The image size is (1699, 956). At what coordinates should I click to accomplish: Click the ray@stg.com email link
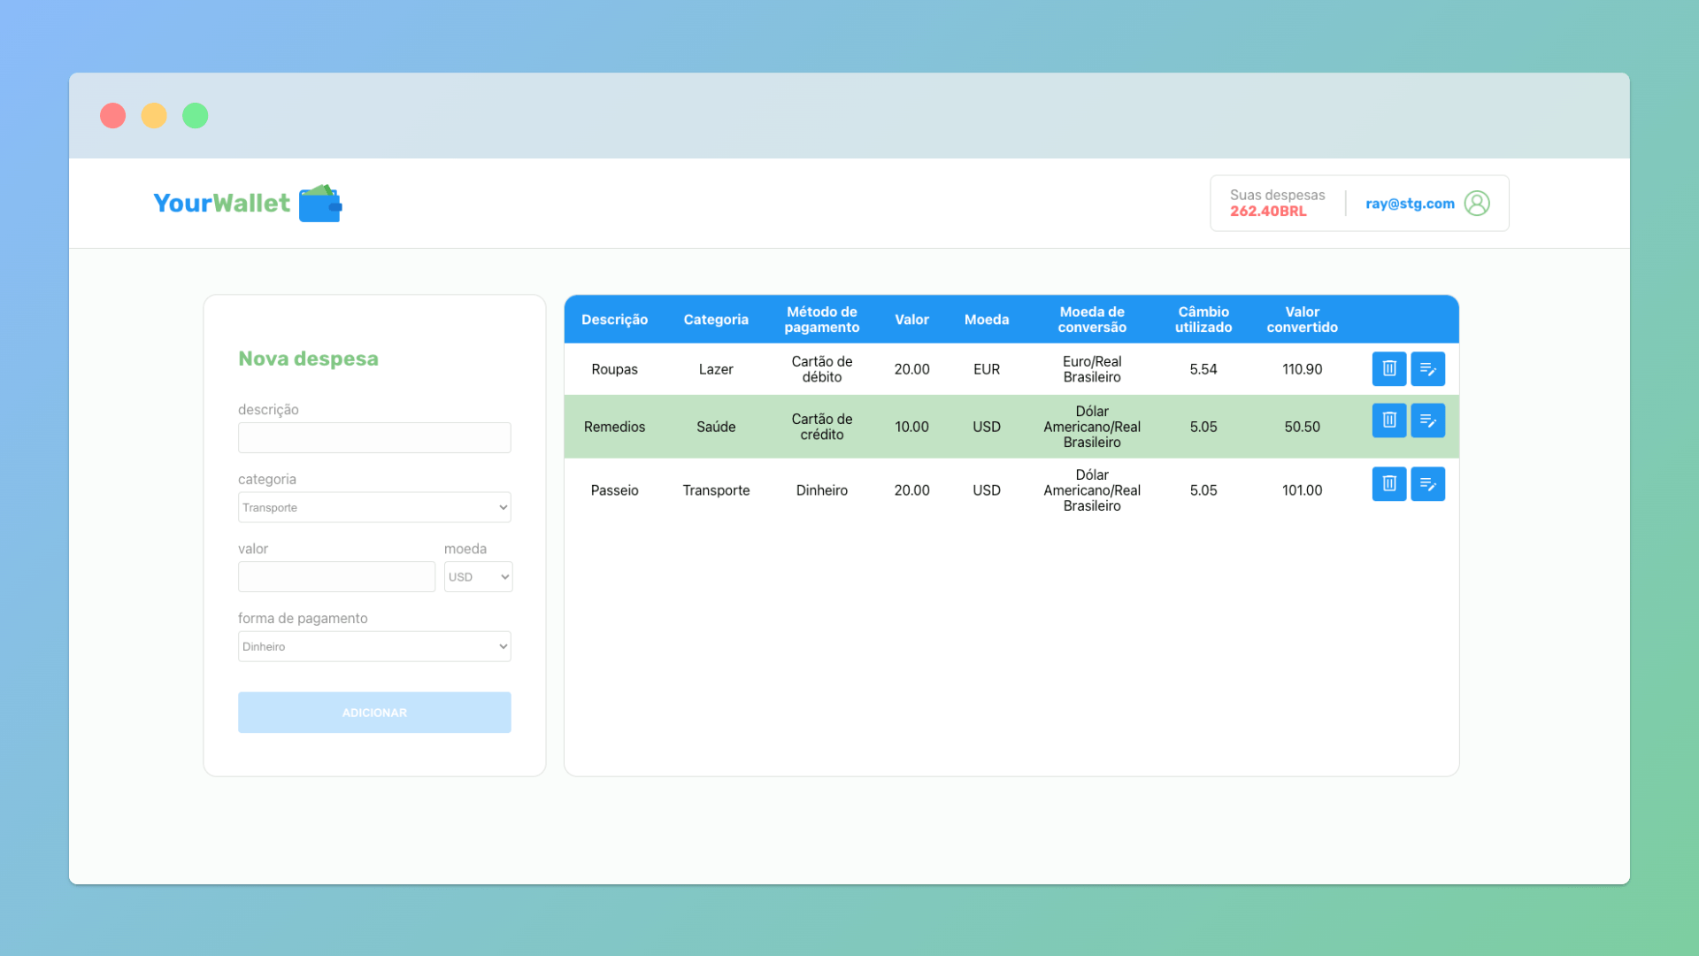point(1410,204)
